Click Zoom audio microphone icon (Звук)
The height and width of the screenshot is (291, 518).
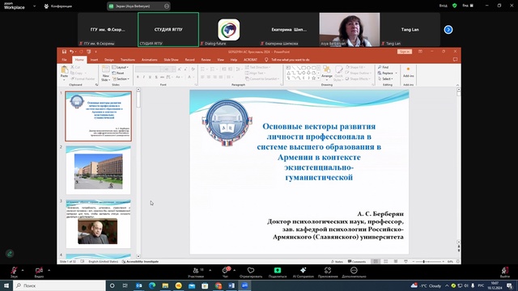[x=14, y=271]
